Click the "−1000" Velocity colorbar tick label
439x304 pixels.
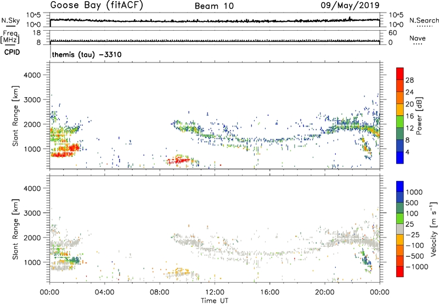point(417,267)
